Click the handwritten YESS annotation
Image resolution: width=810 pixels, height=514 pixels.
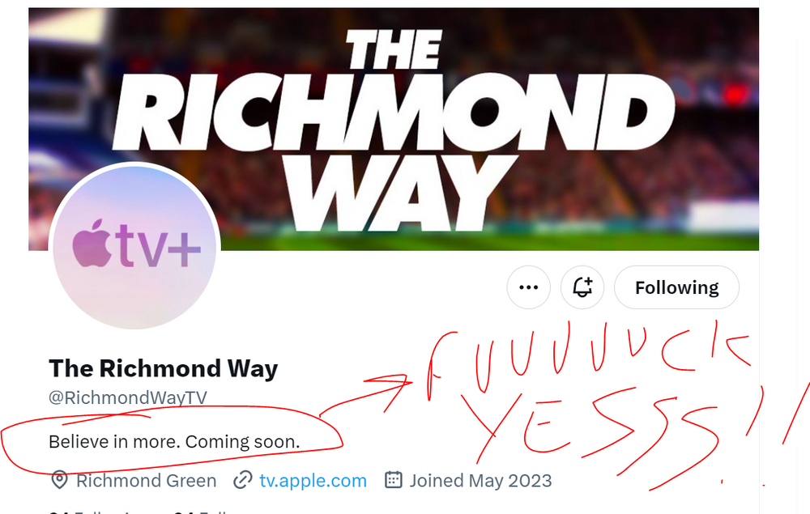click(594, 432)
